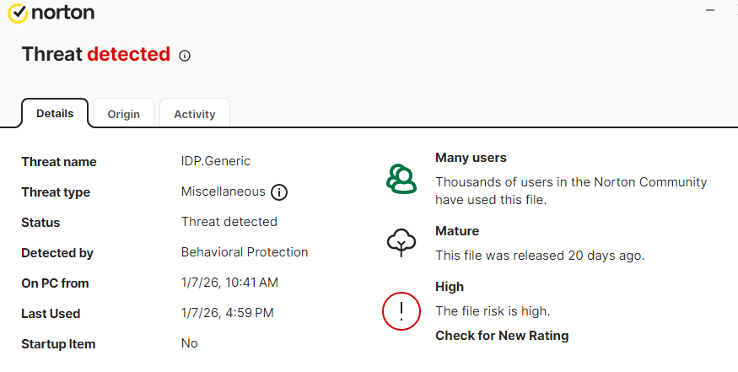Screen dimensions: 738x372
Task: Click the Last Used 4:59 PM timestamp
Action: pos(227,313)
